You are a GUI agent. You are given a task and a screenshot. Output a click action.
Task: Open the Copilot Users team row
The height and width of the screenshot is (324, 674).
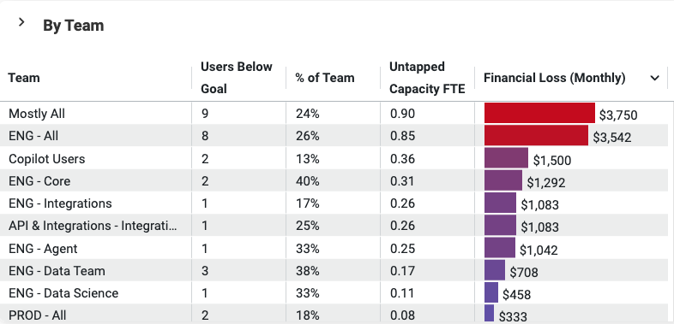[334, 158]
